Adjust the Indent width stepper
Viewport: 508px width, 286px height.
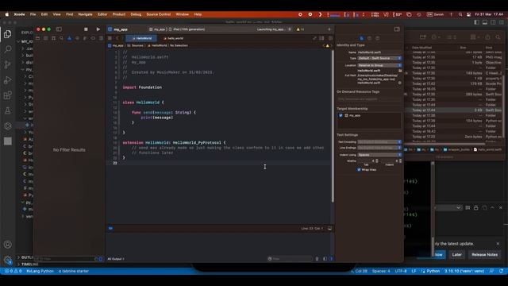pos(400,160)
